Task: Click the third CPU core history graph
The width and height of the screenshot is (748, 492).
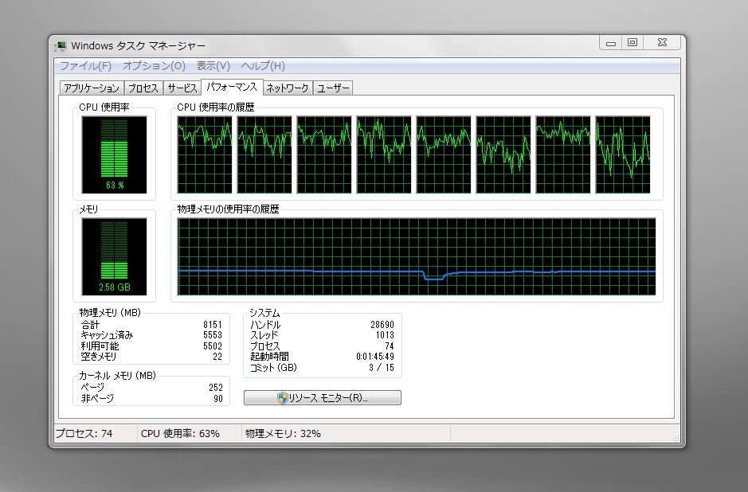Action: click(324, 155)
